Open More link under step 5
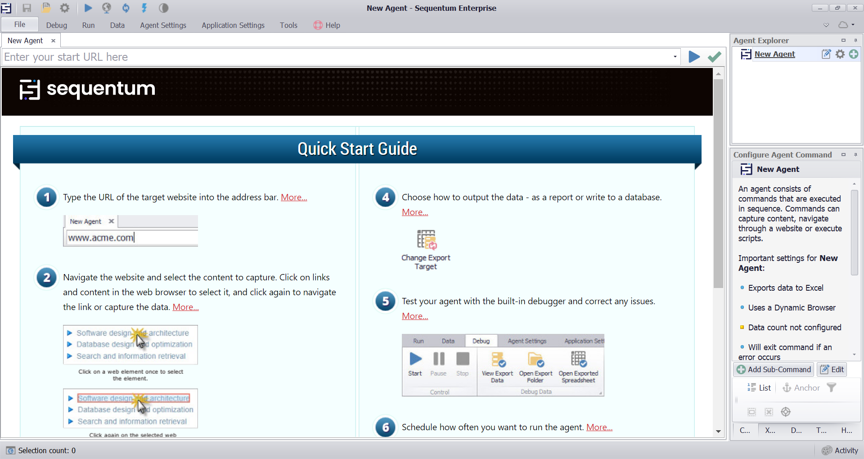Viewport: 864px width, 459px height. click(x=415, y=316)
